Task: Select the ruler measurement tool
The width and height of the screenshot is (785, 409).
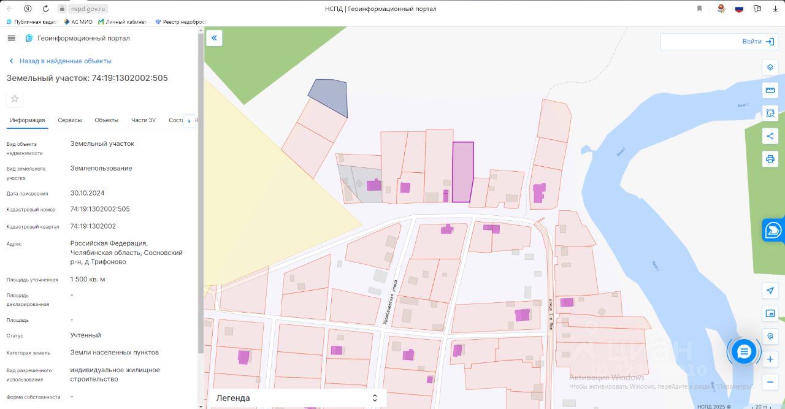Action: point(770,90)
